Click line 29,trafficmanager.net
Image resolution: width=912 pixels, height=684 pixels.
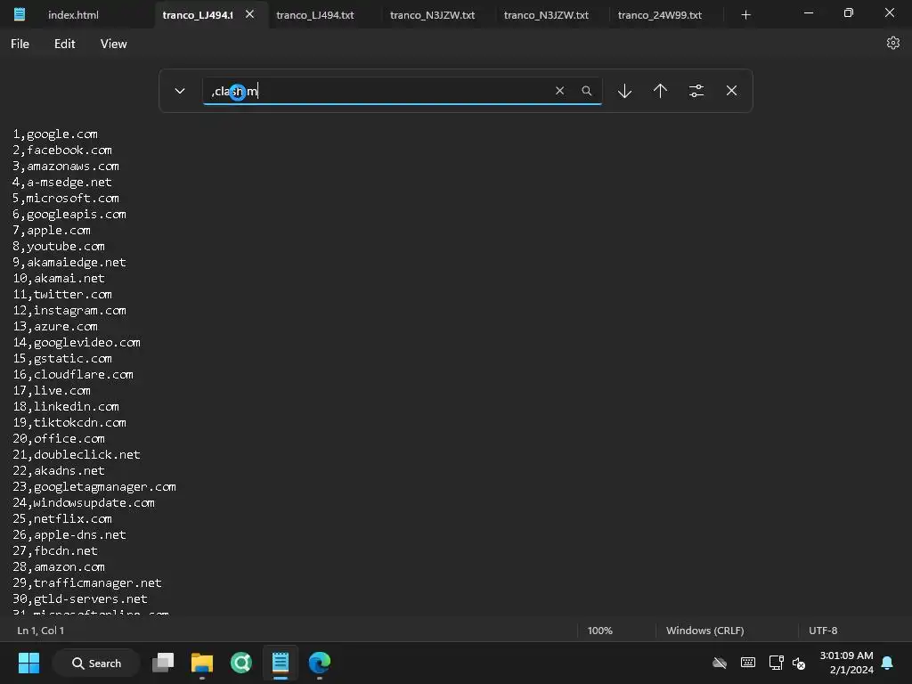[x=87, y=582]
